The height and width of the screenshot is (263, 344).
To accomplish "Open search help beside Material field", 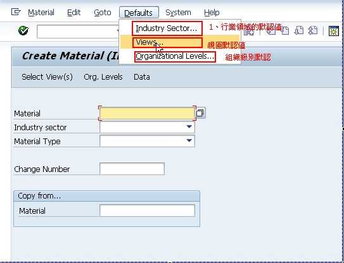I will [x=200, y=113].
